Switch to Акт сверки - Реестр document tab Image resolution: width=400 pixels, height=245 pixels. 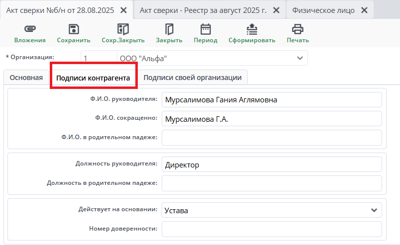coord(203,10)
